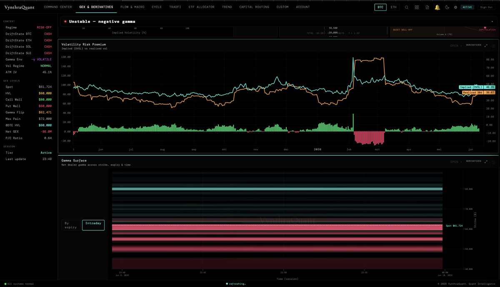Image resolution: width=500 pixels, height=287 pixels.
Task: Open the Command Center tab
Action: 58,7
